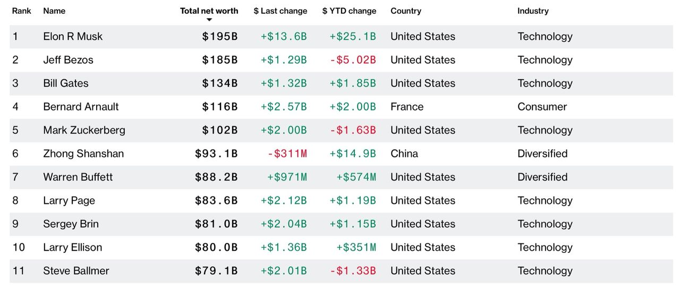Select the Zhong Shanshan row name
Image resolution: width=680 pixels, height=288 pixels.
tap(83, 154)
